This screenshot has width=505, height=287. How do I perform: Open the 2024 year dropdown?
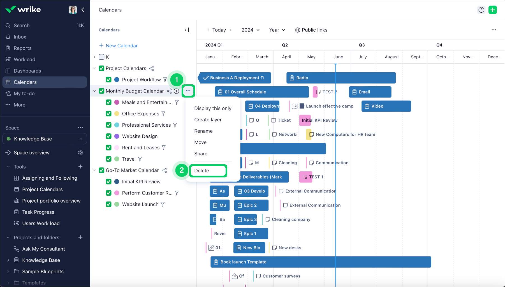click(x=250, y=30)
